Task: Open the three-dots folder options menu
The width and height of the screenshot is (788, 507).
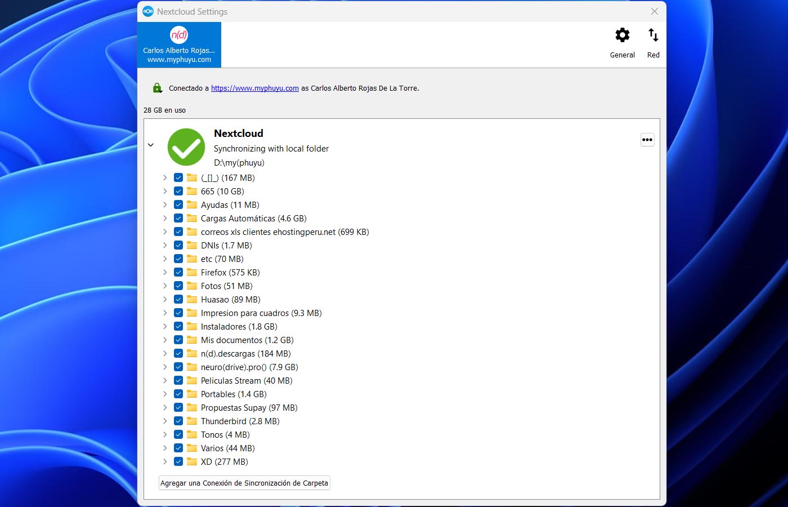Action: 647,140
